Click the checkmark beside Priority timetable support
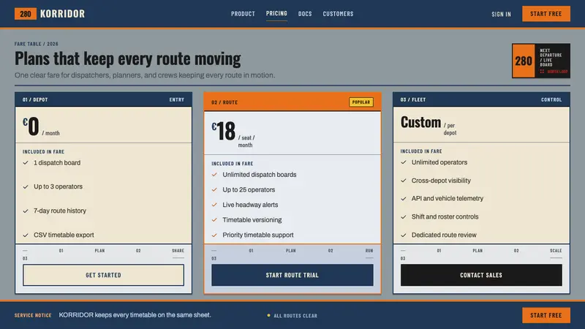585x329 pixels. (x=214, y=235)
